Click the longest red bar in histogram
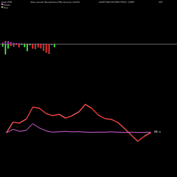This screenshot has height=177, width=177. (x=49, y=49)
